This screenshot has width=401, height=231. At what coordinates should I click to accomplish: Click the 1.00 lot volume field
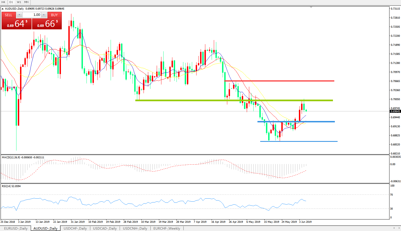tap(32, 15)
